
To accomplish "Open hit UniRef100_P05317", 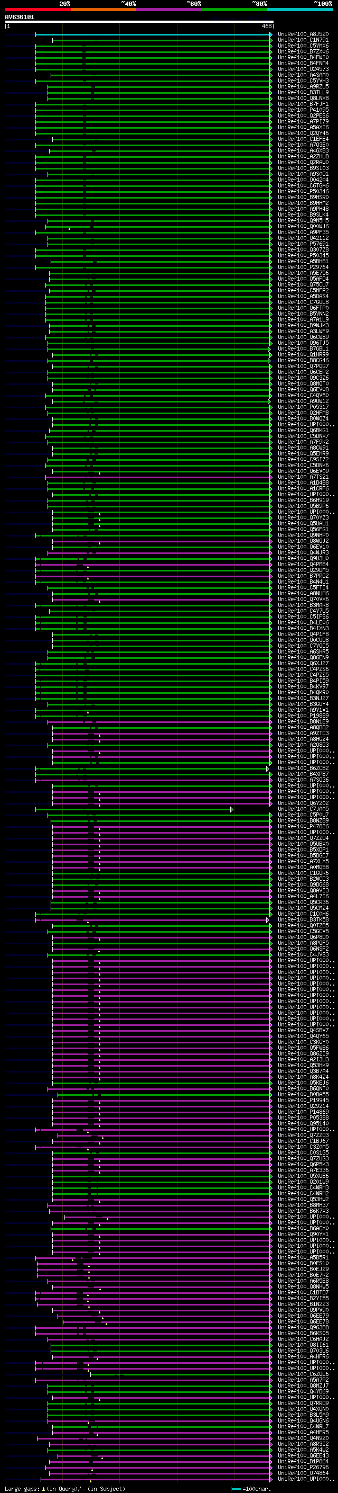I will pyautogui.click(x=303, y=407).
